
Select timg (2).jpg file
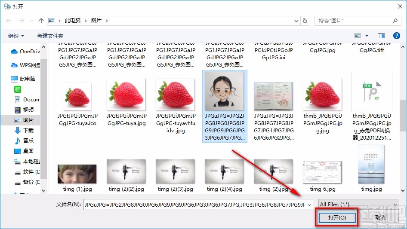click(x=274, y=176)
